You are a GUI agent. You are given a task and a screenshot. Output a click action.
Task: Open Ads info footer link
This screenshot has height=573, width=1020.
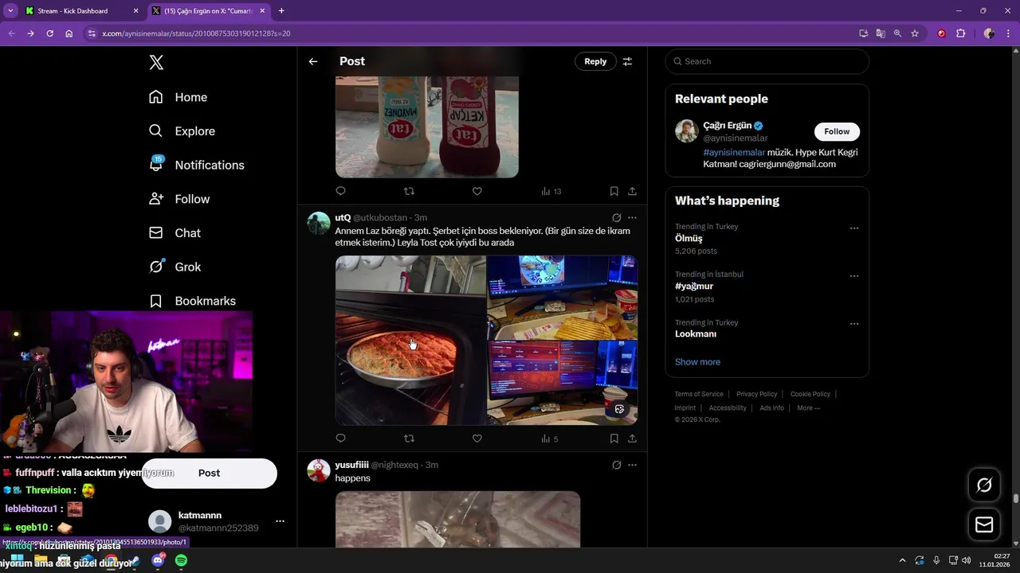coord(771,408)
